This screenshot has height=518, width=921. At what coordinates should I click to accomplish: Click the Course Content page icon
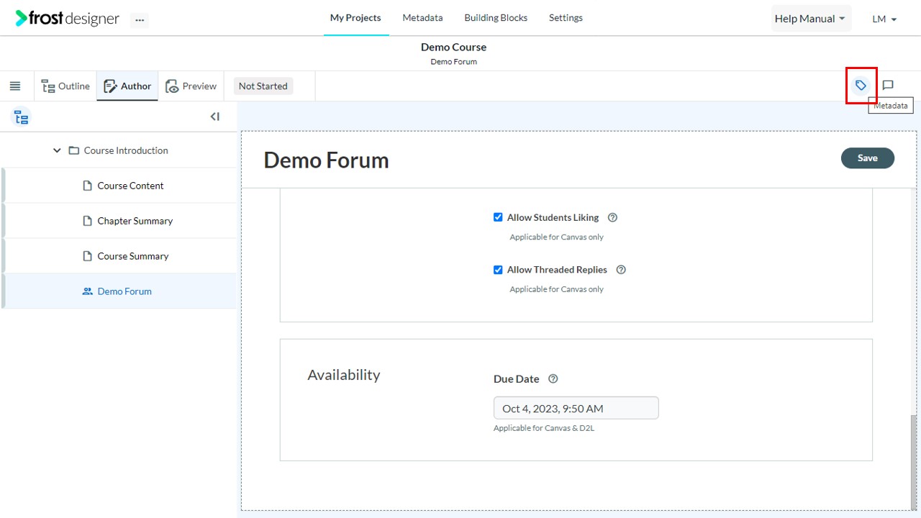click(x=88, y=186)
